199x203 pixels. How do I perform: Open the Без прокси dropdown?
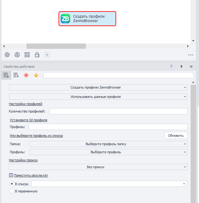(98, 167)
